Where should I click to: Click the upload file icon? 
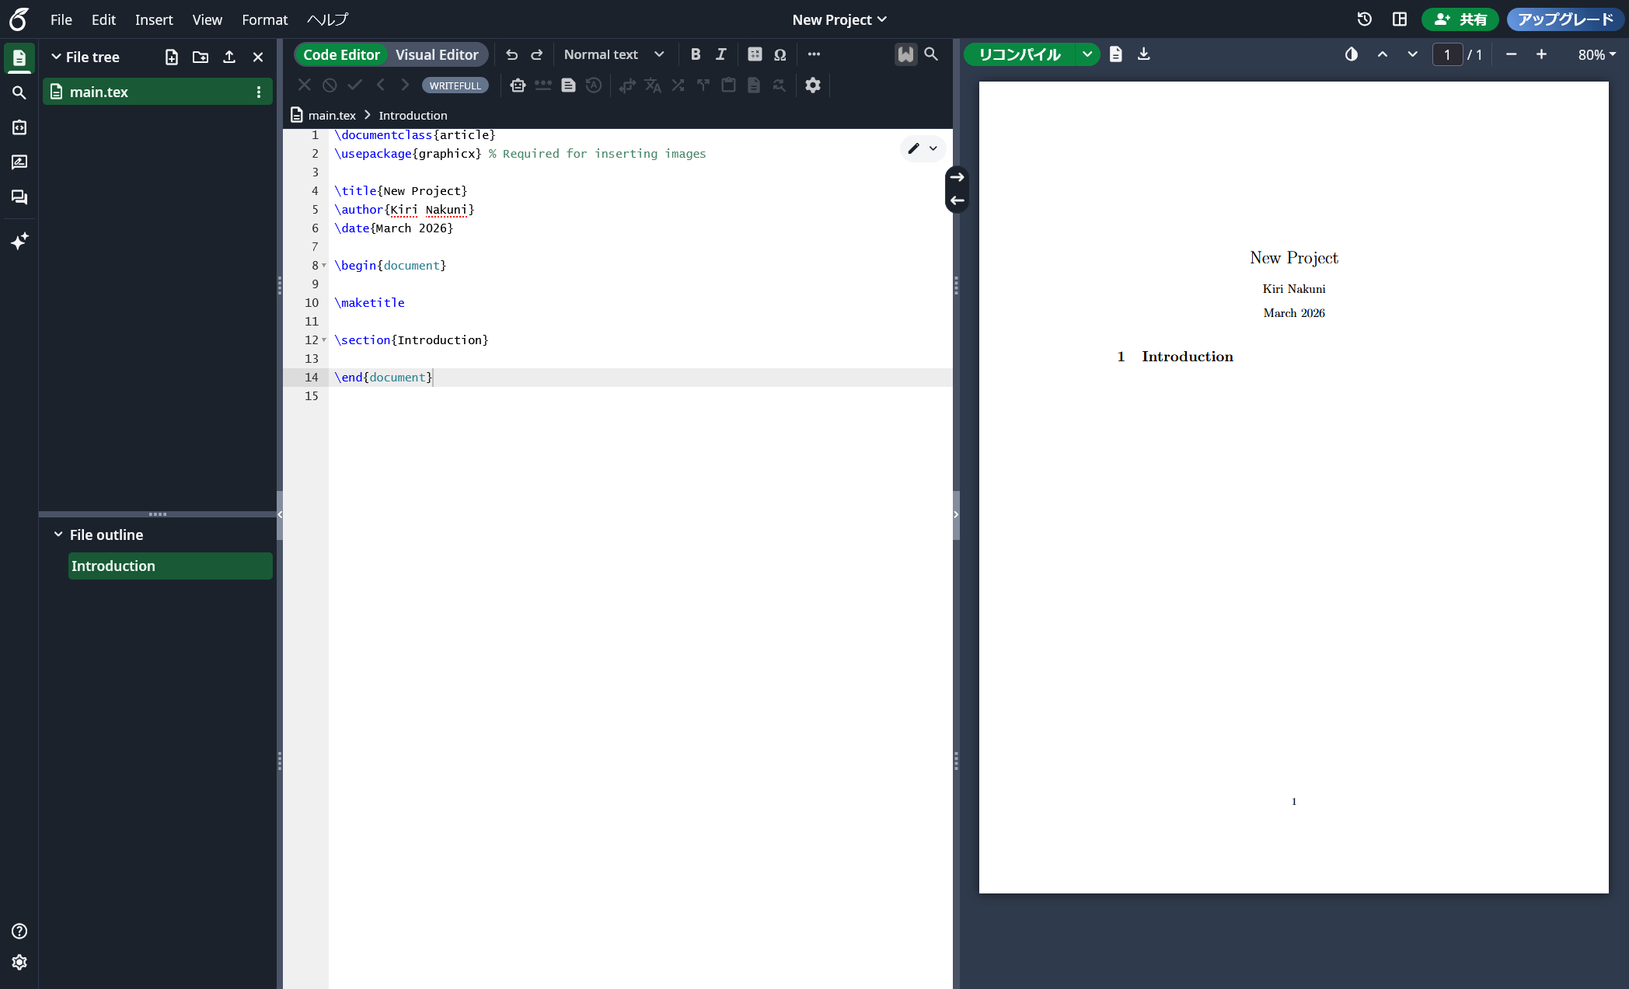click(229, 57)
